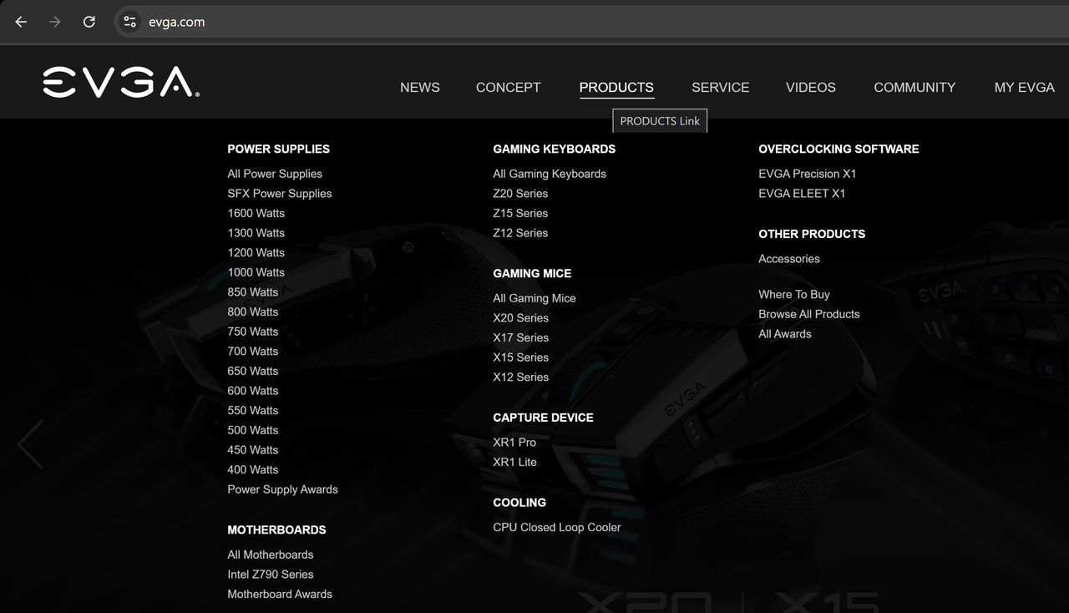The height and width of the screenshot is (613, 1069).
Task: Open EVGA ELEET X1 software
Action: (802, 194)
